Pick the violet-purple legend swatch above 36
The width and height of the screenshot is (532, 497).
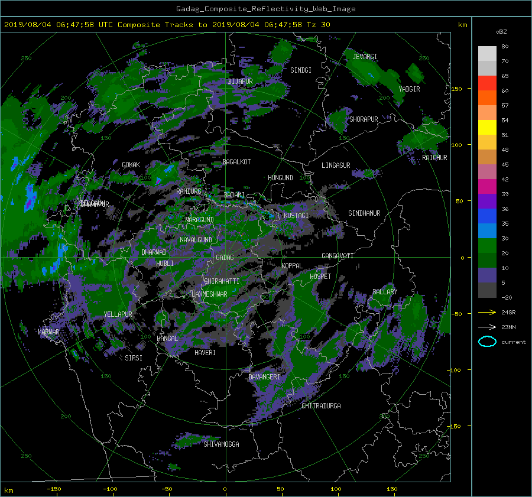click(487, 202)
